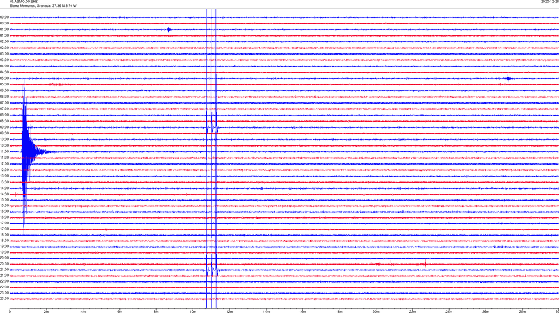Click the 10m tick label on x-axis
The height and width of the screenshot is (314, 559).
(193, 312)
